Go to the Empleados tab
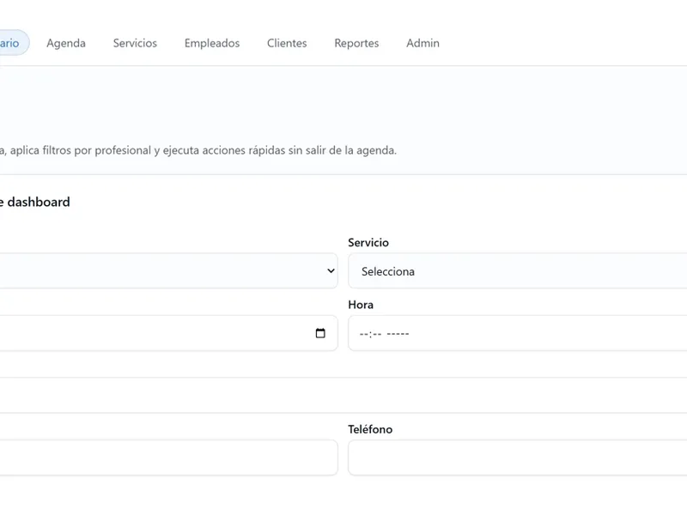 [x=212, y=43]
